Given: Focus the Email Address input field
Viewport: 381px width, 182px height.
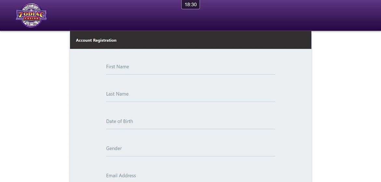Looking at the screenshot, I should coord(191,176).
